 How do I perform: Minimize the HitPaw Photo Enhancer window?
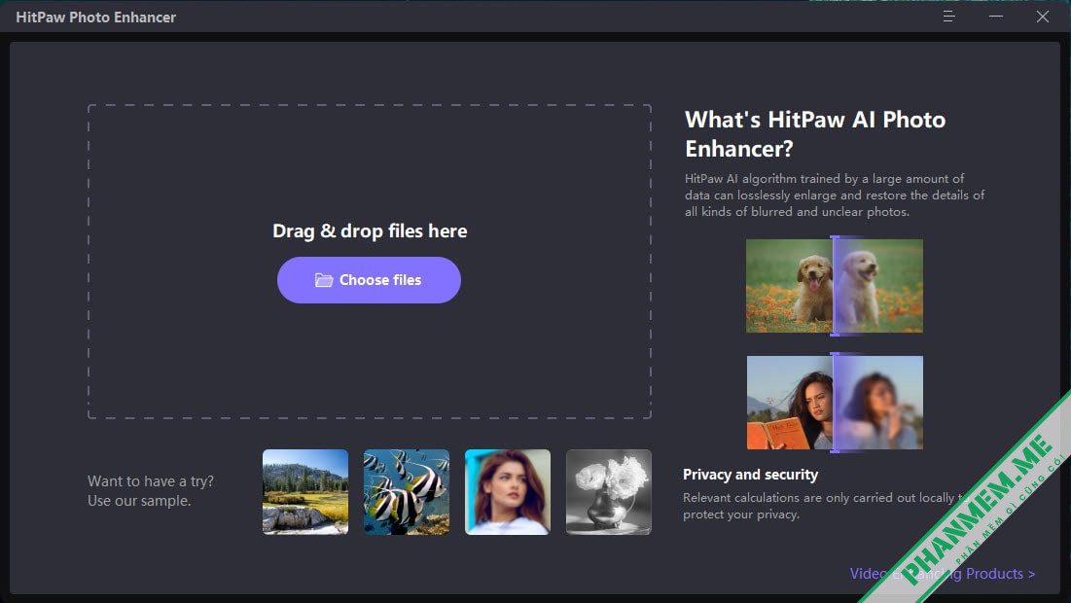click(x=996, y=17)
